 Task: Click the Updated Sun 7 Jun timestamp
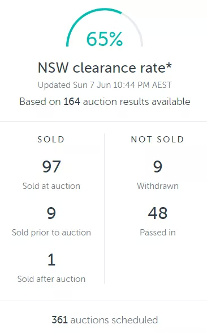pyautogui.click(x=105, y=85)
